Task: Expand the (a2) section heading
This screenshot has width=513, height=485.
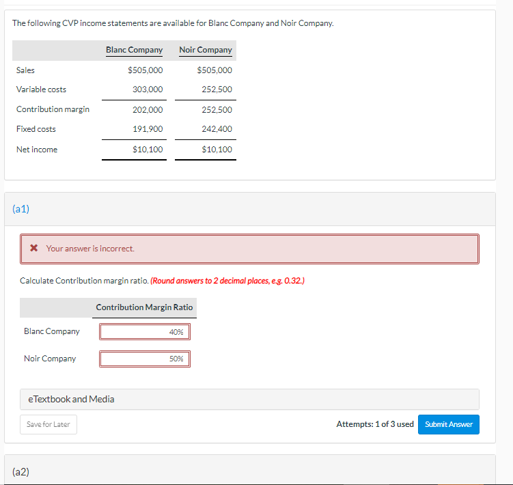Action: 20,471
